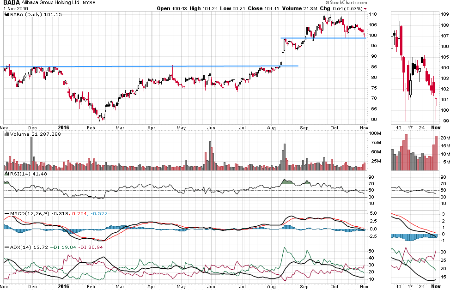Viewport: 450px width, 290px height.
Task: Click the green +DI 19.04 value
Action: pos(63,247)
